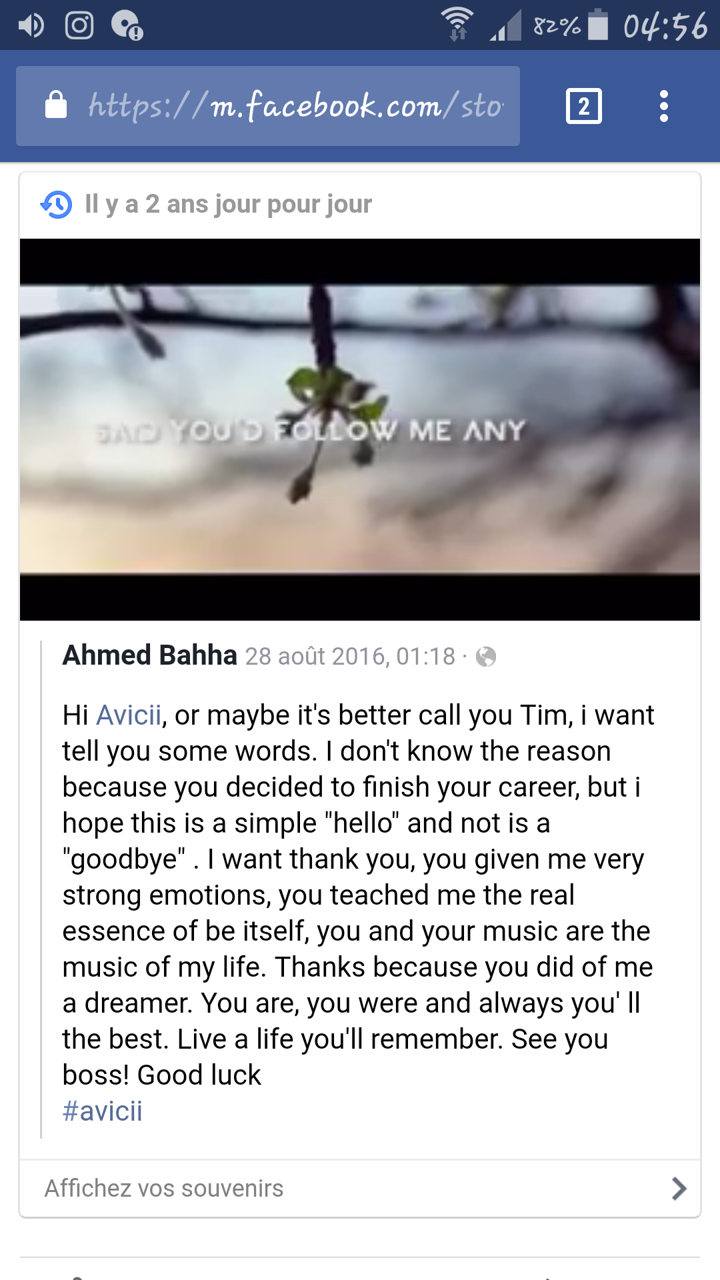This screenshot has width=720, height=1280.
Task: Open the #avicii hashtag
Action: click(103, 1111)
